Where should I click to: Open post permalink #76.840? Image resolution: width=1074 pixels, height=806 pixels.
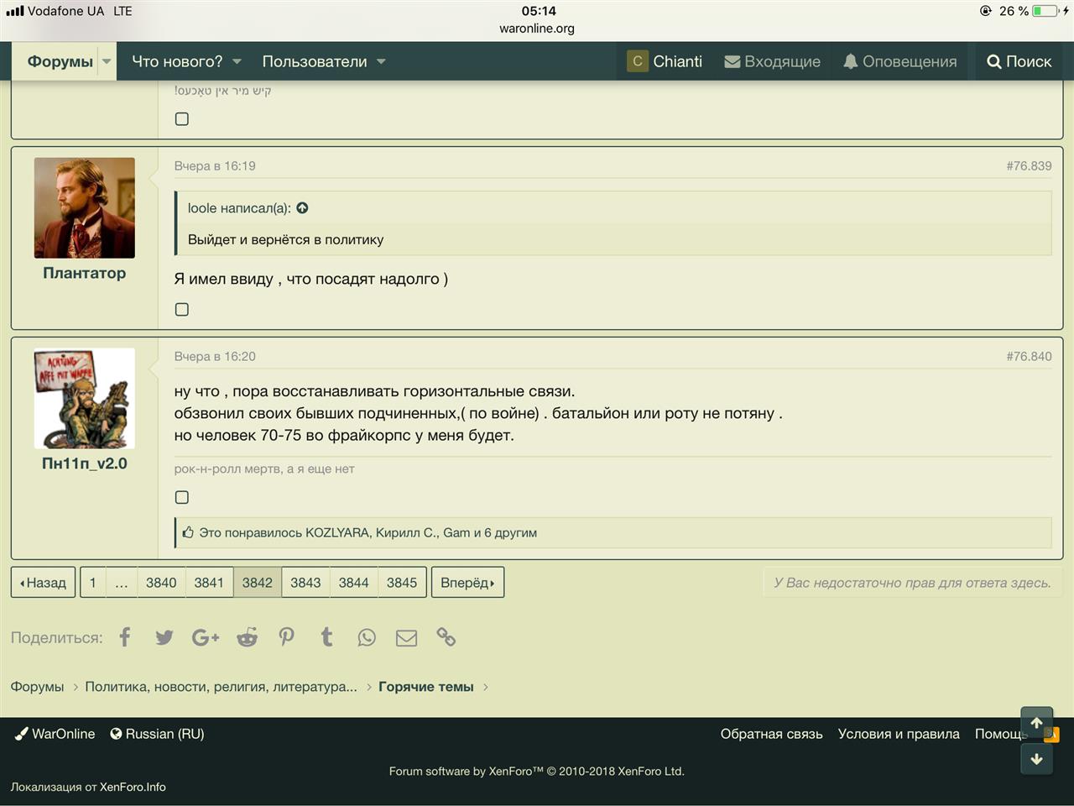[x=1029, y=357]
